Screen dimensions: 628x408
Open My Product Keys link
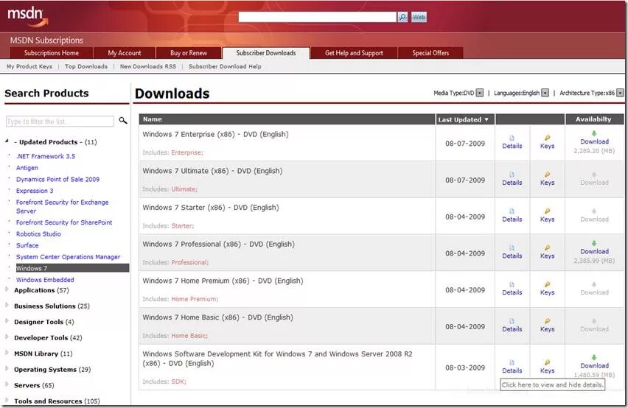tap(29, 66)
